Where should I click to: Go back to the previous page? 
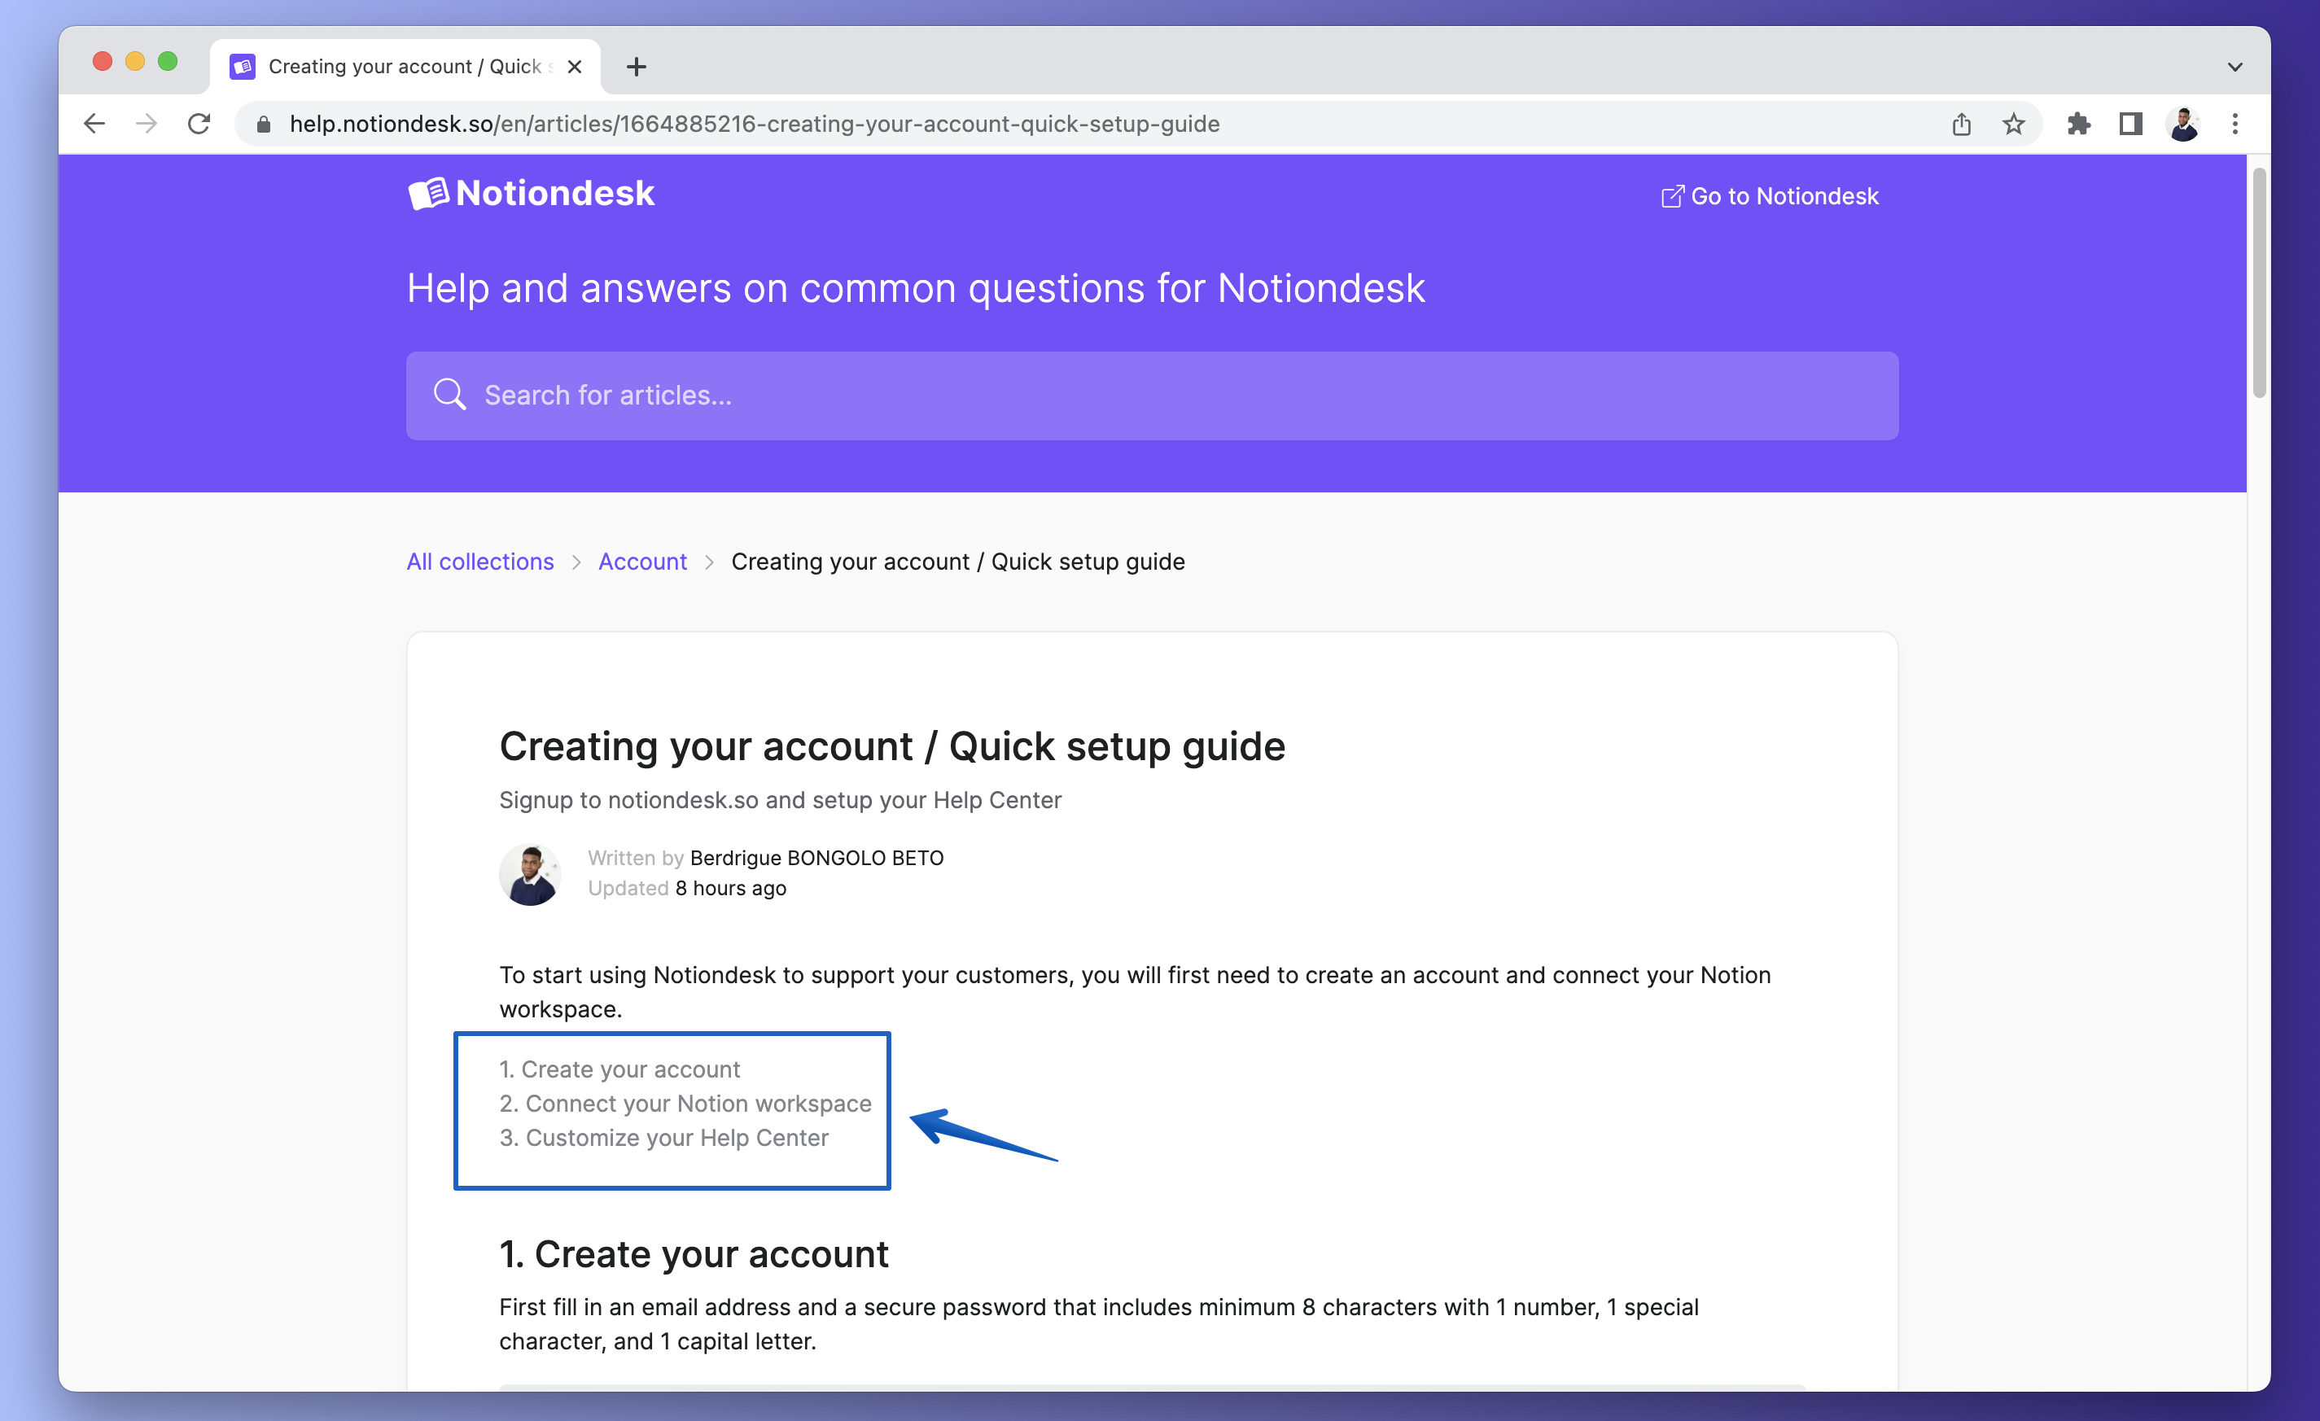point(94,123)
